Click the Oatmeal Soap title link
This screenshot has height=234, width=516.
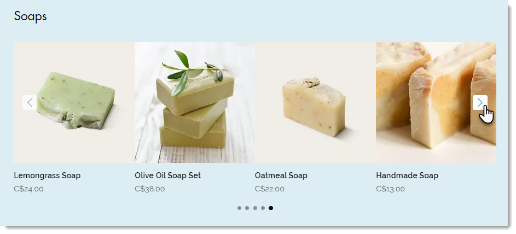(281, 175)
